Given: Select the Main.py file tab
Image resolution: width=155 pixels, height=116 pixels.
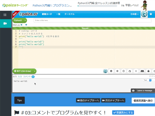Looking at the screenshot, I should [16, 25].
